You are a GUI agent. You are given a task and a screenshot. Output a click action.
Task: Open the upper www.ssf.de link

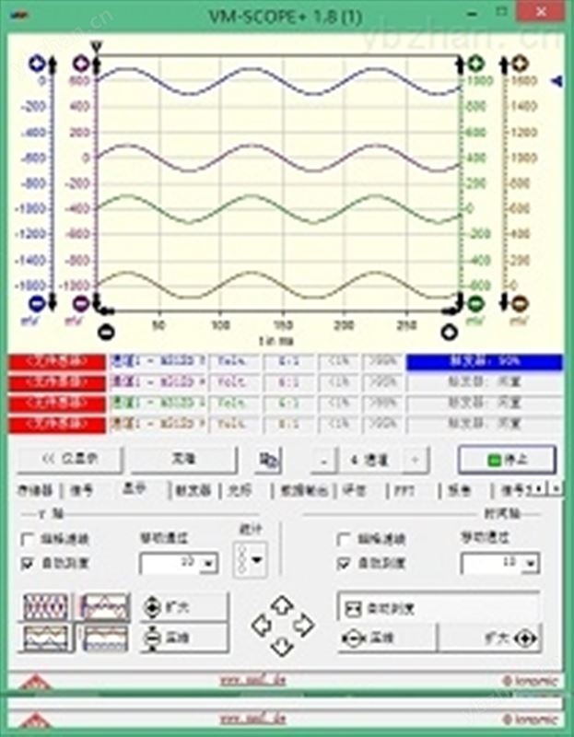click(252, 681)
